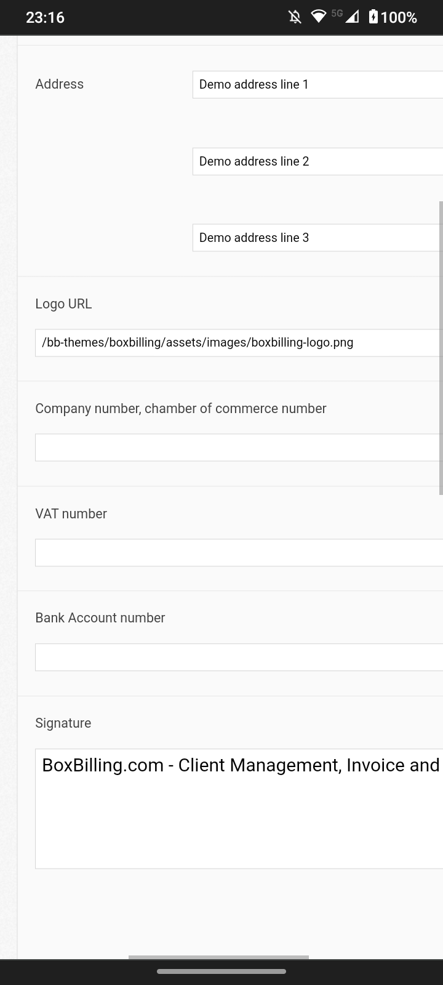The image size is (443, 985).
Task: Tap the 23:16 clock in the status bar
Action: coord(45,18)
